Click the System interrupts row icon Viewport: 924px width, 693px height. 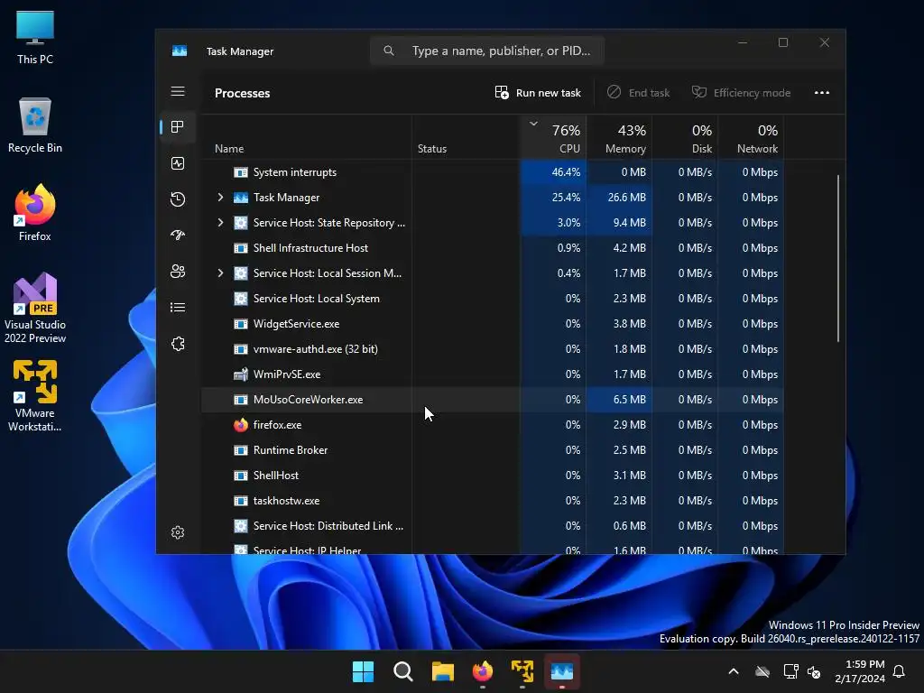pyautogui.click(x=240, y=172)
